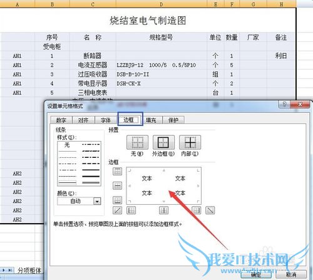Click the 数量 header cell

coord(232,38)
